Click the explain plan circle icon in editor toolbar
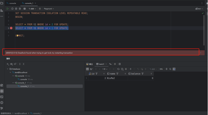The width and height of the screenshot is (208, 115). tap(16, 9)
